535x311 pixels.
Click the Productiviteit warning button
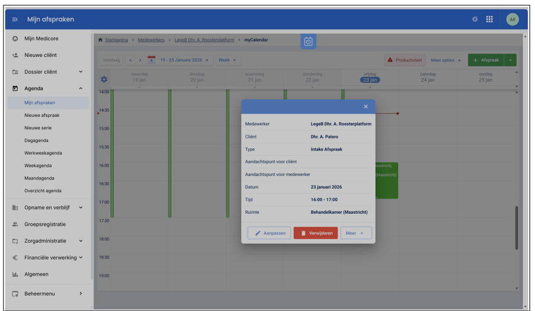[x=405, y=60]
